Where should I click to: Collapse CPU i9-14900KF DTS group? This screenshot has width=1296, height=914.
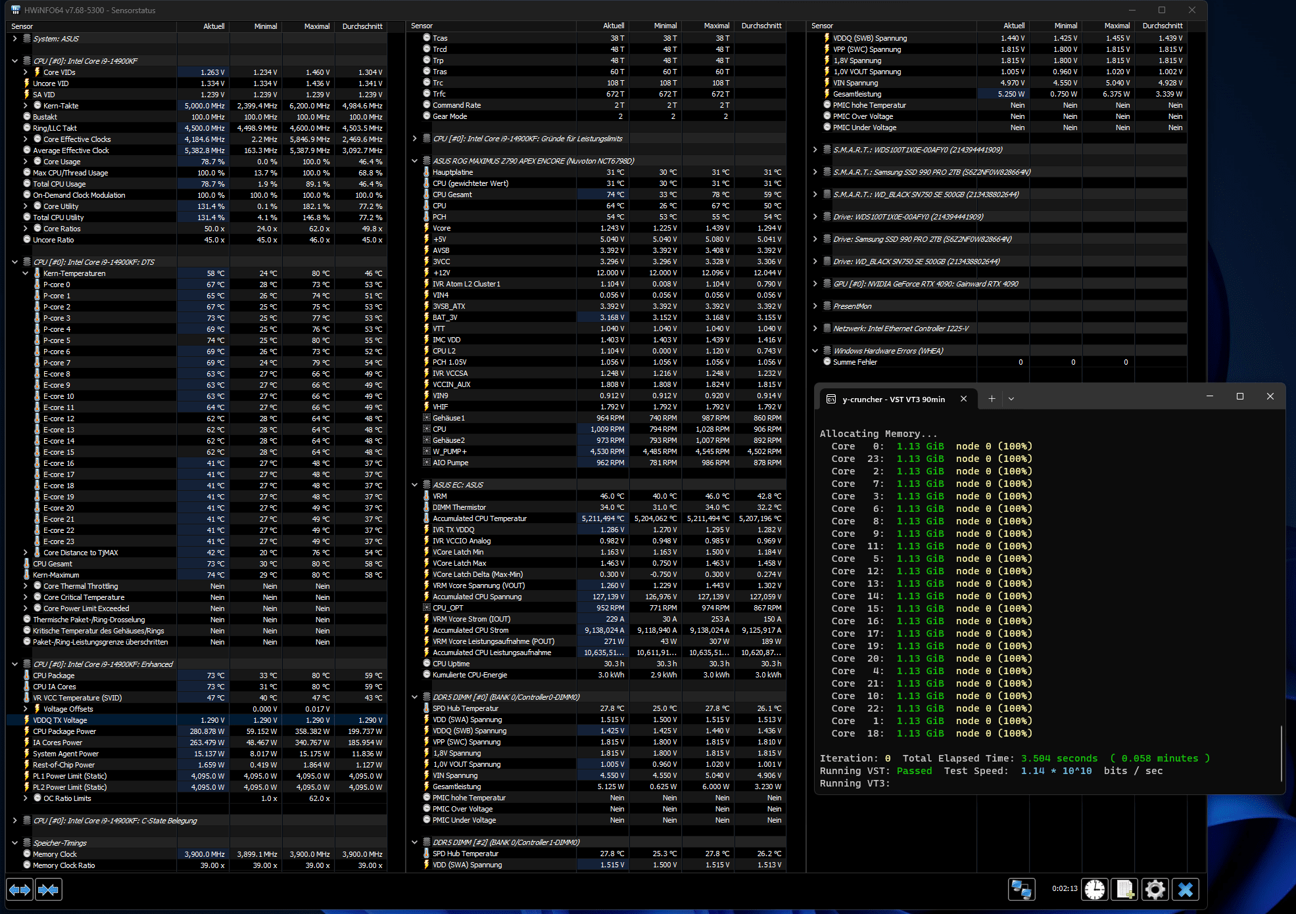(14, 262)
